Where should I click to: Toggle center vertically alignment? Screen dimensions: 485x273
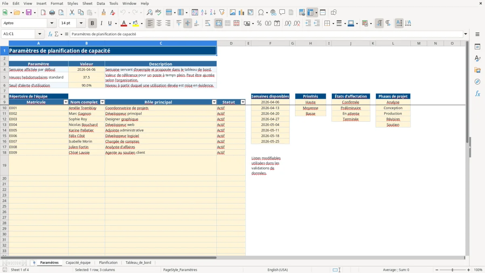click(188, 23)
